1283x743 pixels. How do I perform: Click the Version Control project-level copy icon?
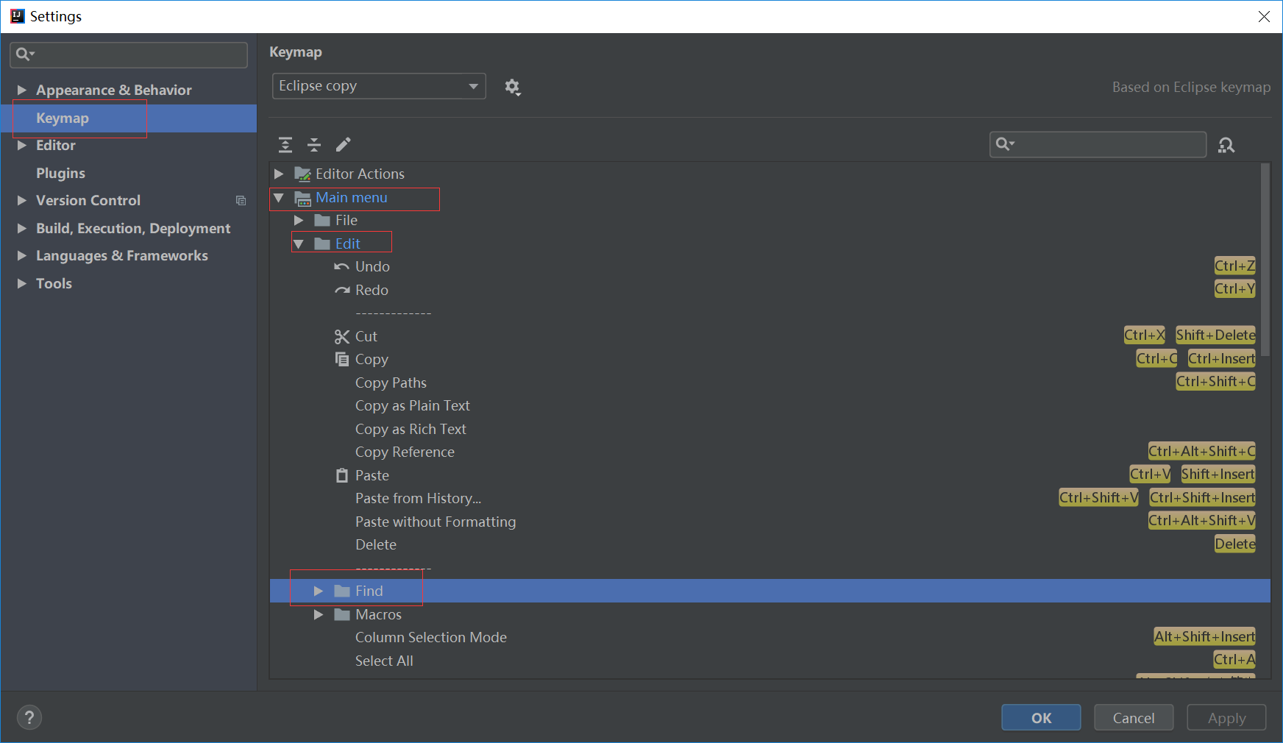tap(241, 200)
